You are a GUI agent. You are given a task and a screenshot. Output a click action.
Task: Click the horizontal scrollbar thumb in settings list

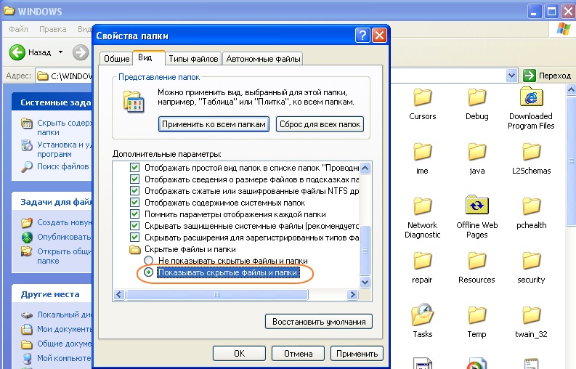click(216, 294)
